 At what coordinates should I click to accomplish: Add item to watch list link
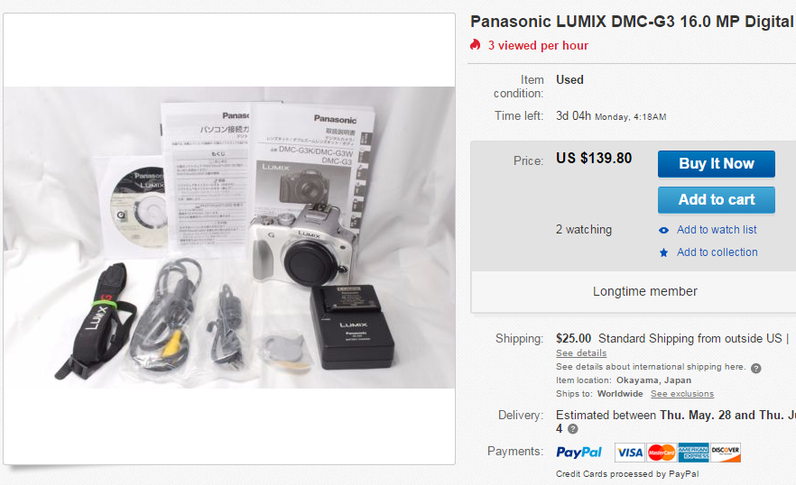coord(717,230)
